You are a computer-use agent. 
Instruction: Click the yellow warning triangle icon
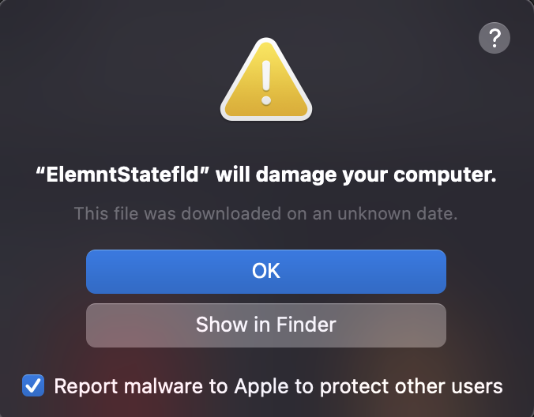(266, 82)
